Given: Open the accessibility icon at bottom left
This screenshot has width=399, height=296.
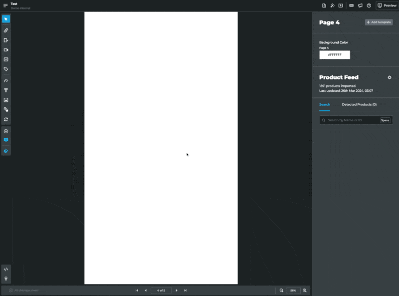Looking at the screenshot, I should pyautogui.click(x=6, y=279).
